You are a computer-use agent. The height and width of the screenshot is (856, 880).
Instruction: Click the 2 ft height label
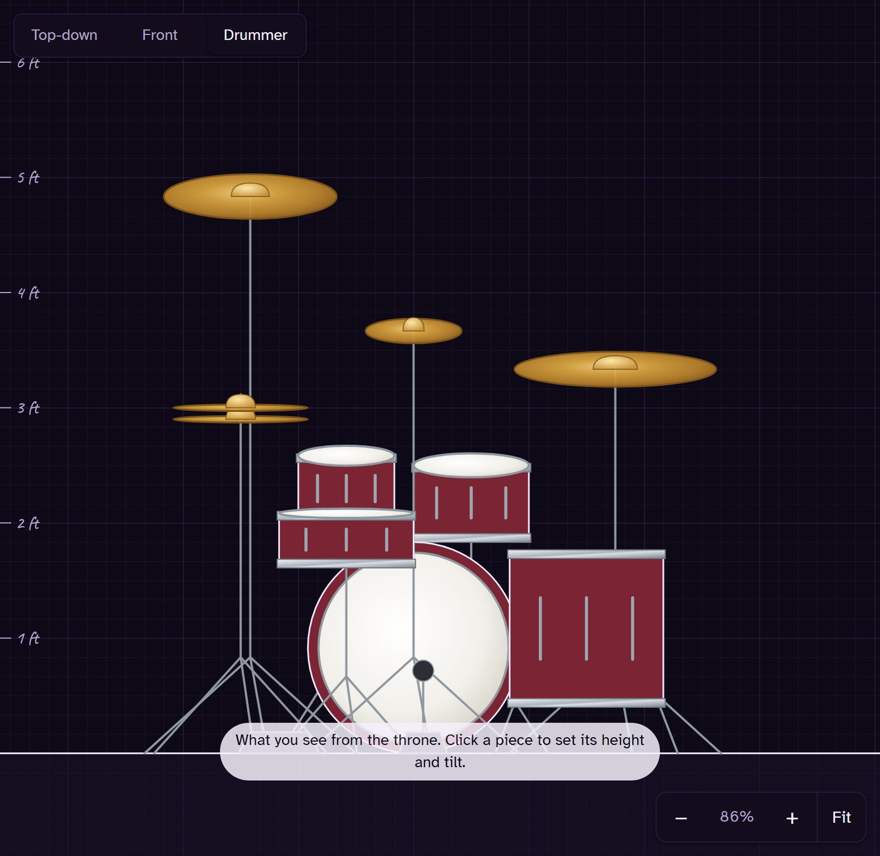pyautogui.click(x=28, y=523)
